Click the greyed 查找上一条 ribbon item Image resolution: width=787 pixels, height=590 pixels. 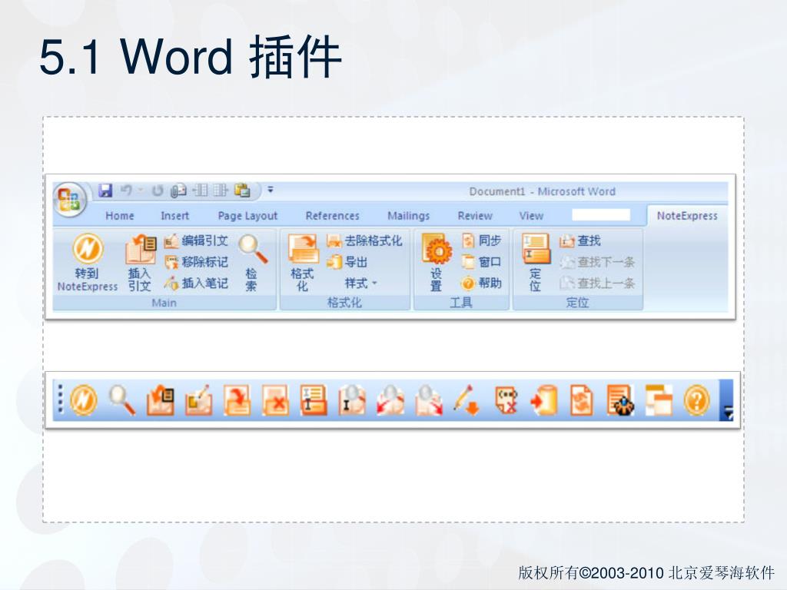(x=597, y=283)
